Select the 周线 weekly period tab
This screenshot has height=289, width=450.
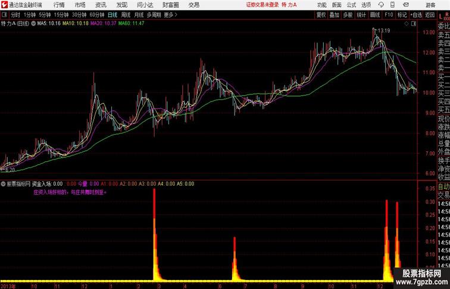(x=126, y=15)
